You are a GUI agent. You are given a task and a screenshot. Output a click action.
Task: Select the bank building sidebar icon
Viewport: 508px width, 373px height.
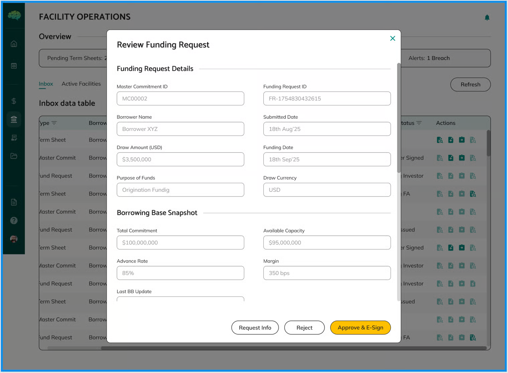coord(14,119)
